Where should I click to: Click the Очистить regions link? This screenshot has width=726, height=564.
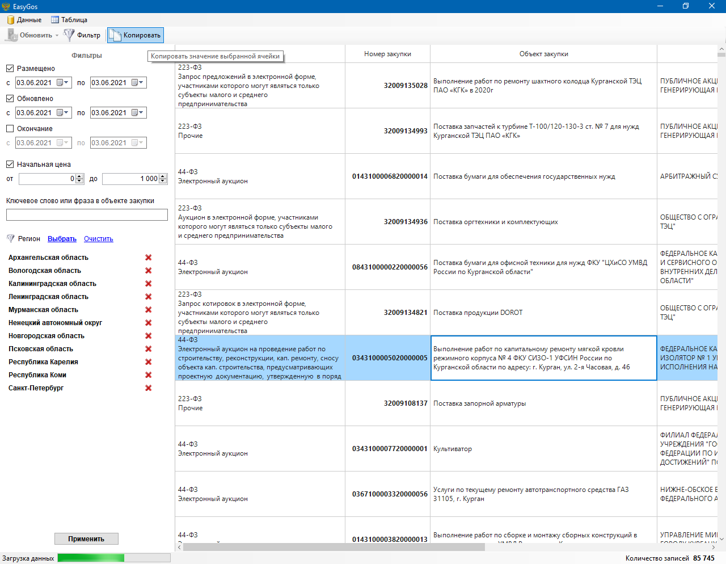(99, 239)
